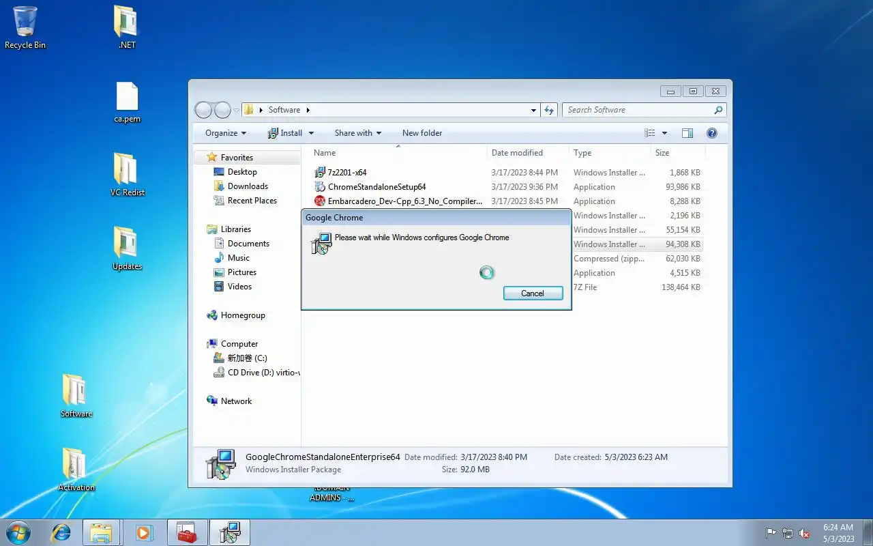This screenshot has height=546, width=873.
Task: Expand the address bar history dropdown
Action: point(533,110)
